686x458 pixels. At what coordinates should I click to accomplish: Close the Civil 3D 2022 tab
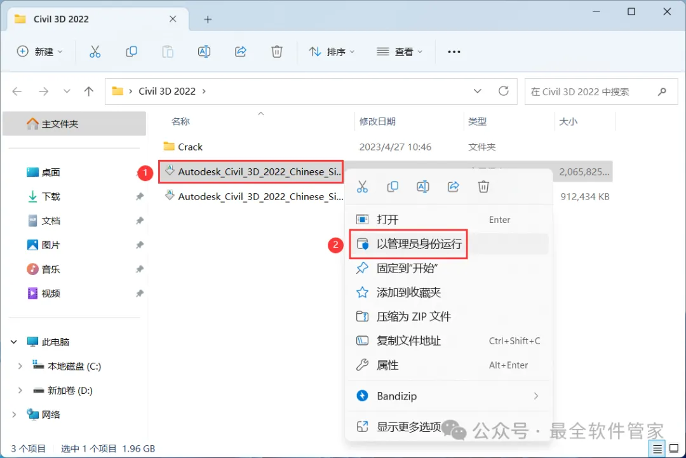[173, 19]
